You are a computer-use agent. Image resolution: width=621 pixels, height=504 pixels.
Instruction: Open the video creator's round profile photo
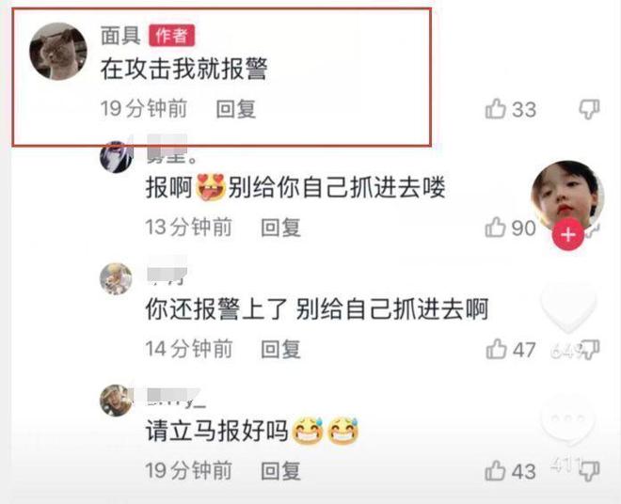pos(567,197)
